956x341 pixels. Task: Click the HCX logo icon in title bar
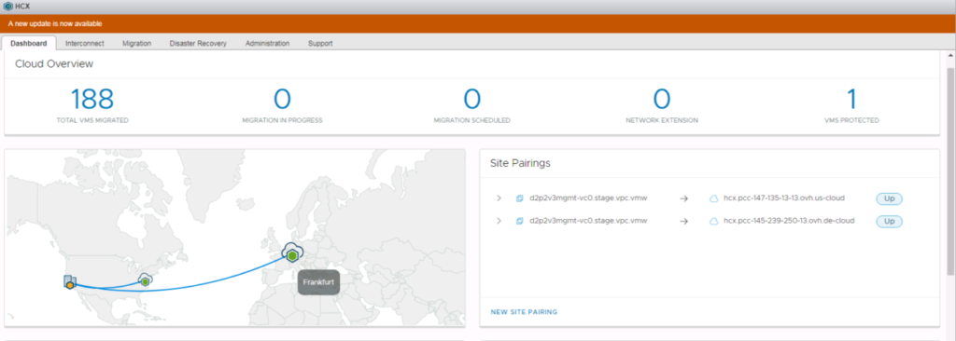[7, 7]
